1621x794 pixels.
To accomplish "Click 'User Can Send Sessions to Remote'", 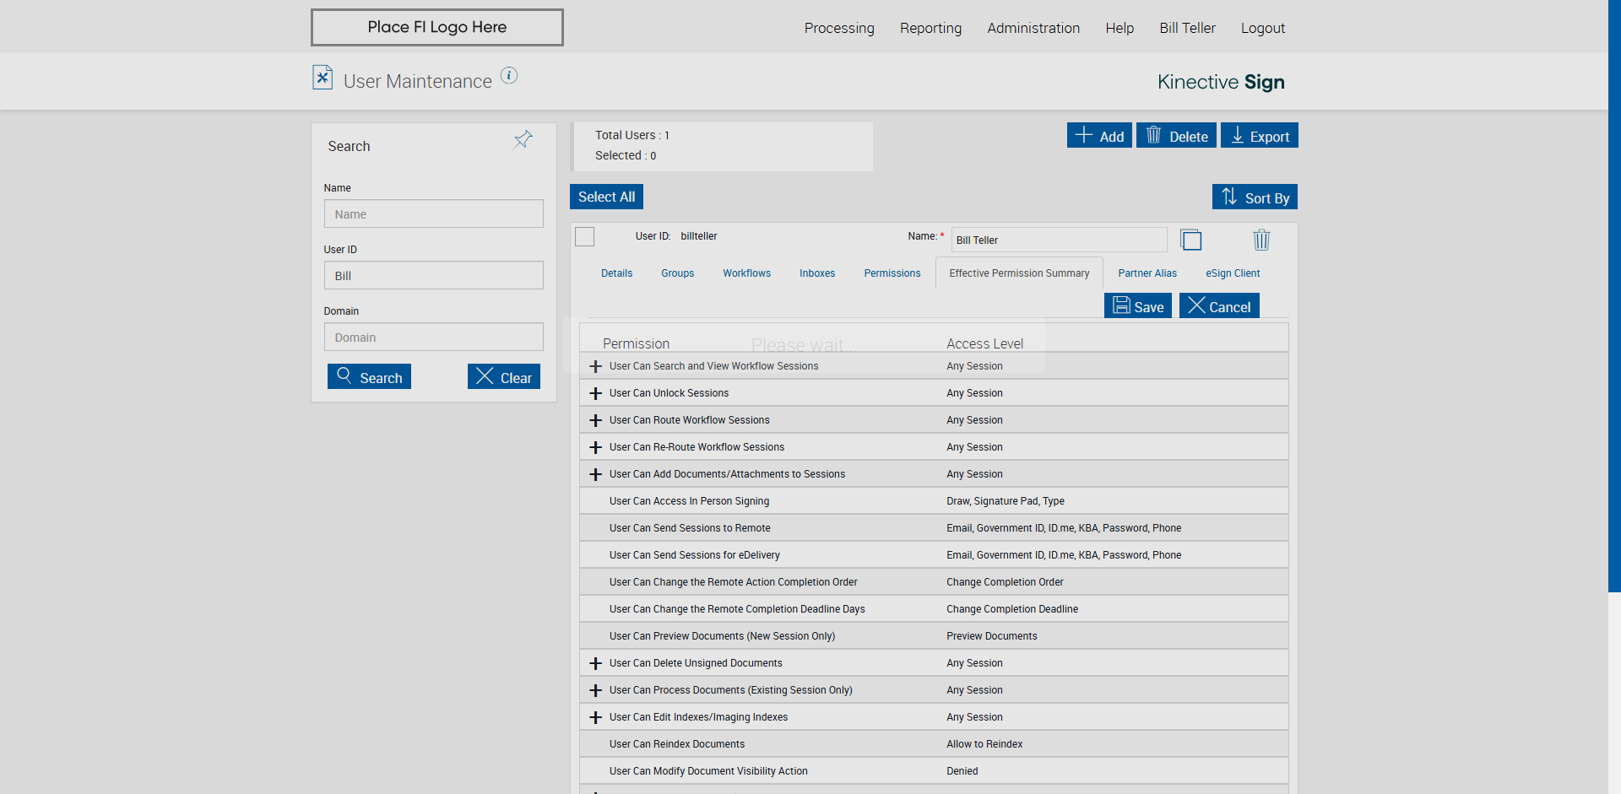I will click(x=690, y=528).
